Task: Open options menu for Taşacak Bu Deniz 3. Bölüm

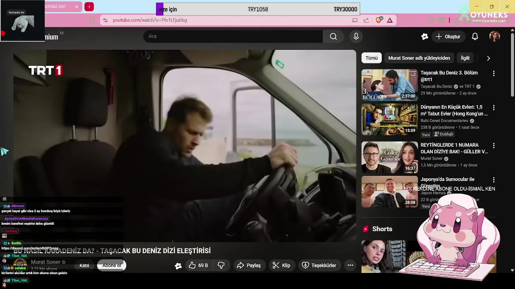Action: click(494, 73)
